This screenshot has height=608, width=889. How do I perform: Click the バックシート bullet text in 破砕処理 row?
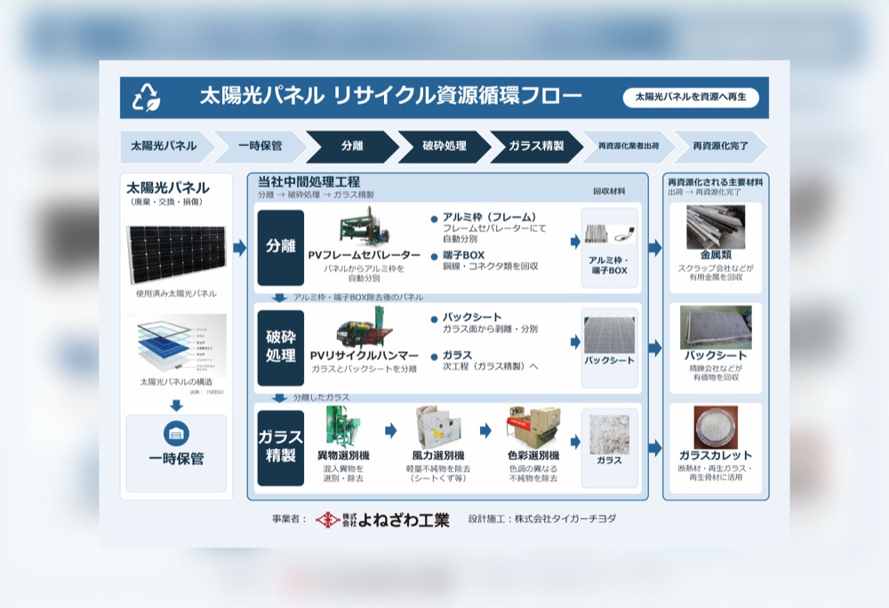[472, 317]
